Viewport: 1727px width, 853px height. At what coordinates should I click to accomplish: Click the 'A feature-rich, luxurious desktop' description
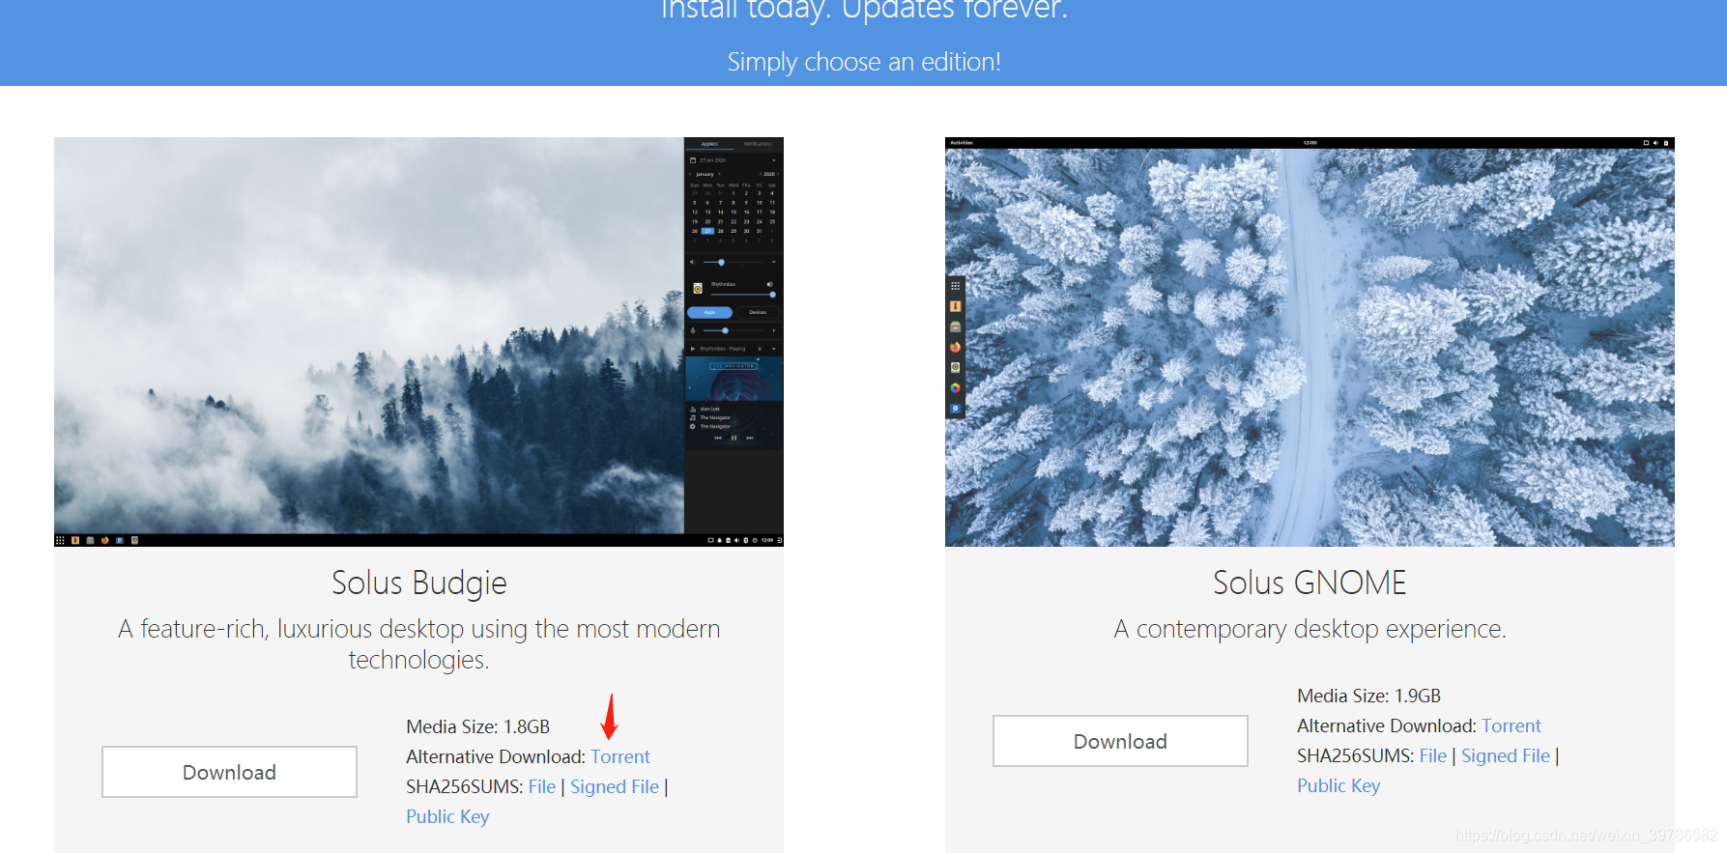pos(418,644)
